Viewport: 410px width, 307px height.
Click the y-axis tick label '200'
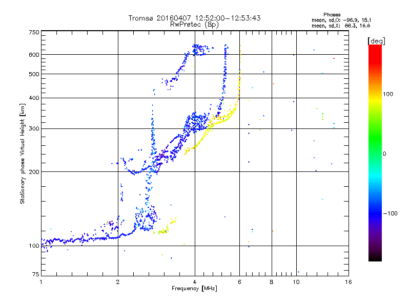click(x=34, y=172)
